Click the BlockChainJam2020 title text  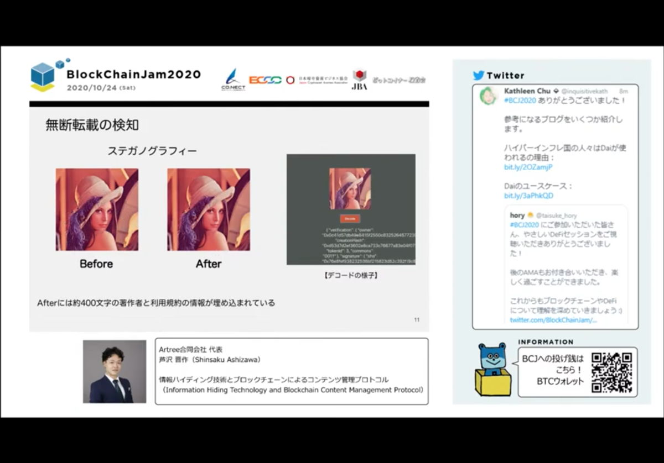[133, 74]
